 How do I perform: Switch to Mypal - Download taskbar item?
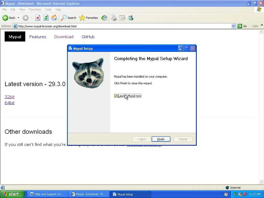tap(89, 194)
